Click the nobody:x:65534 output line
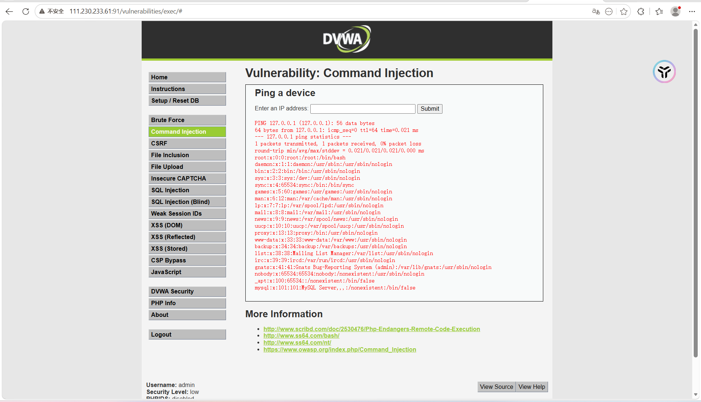The height and width of the screenshot is (402, 701). pyautogui.click(x=340, y=274)
